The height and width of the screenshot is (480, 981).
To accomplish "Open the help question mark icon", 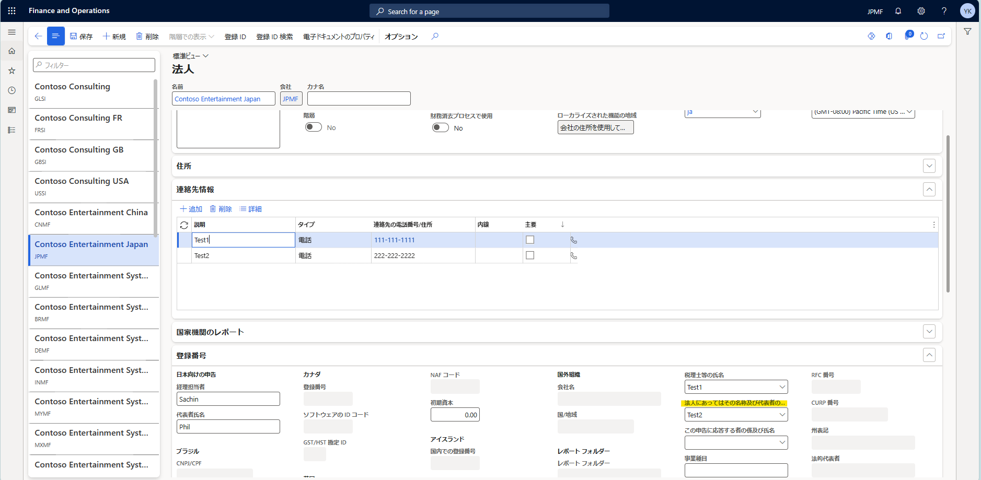I will tap(944, 11).
